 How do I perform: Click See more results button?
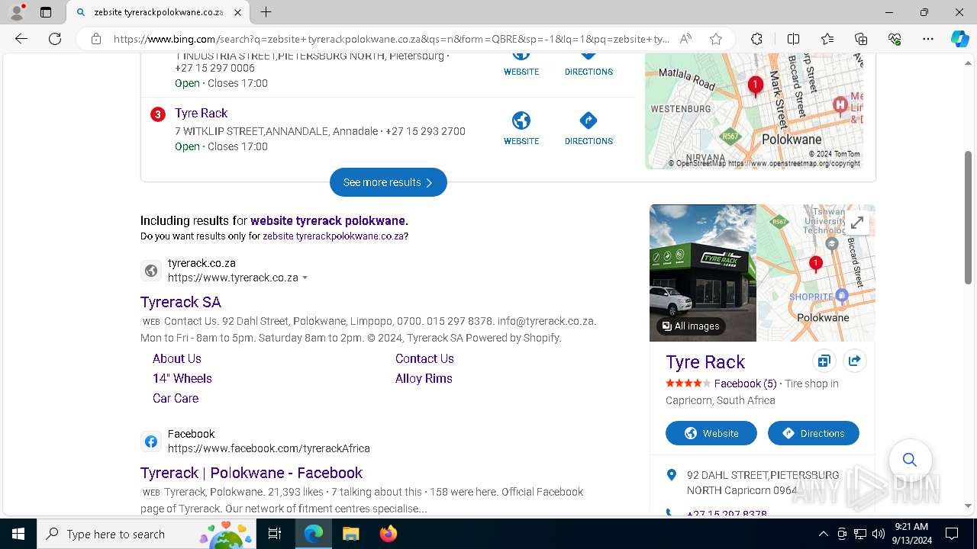pos(388,182)
